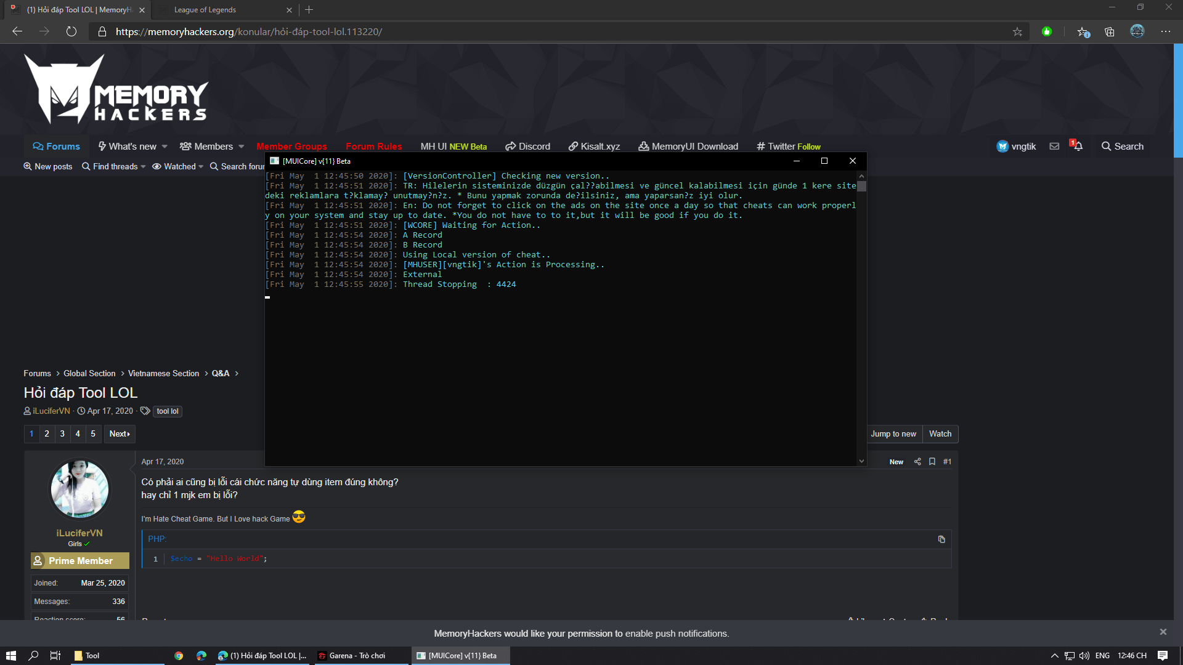1183x665 pixels.
Task: Open browser profile avatar
Action: coord(1137,31)
